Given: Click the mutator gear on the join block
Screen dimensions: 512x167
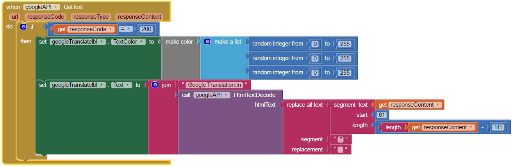Looking at the screenshot, I should point(155,85).
